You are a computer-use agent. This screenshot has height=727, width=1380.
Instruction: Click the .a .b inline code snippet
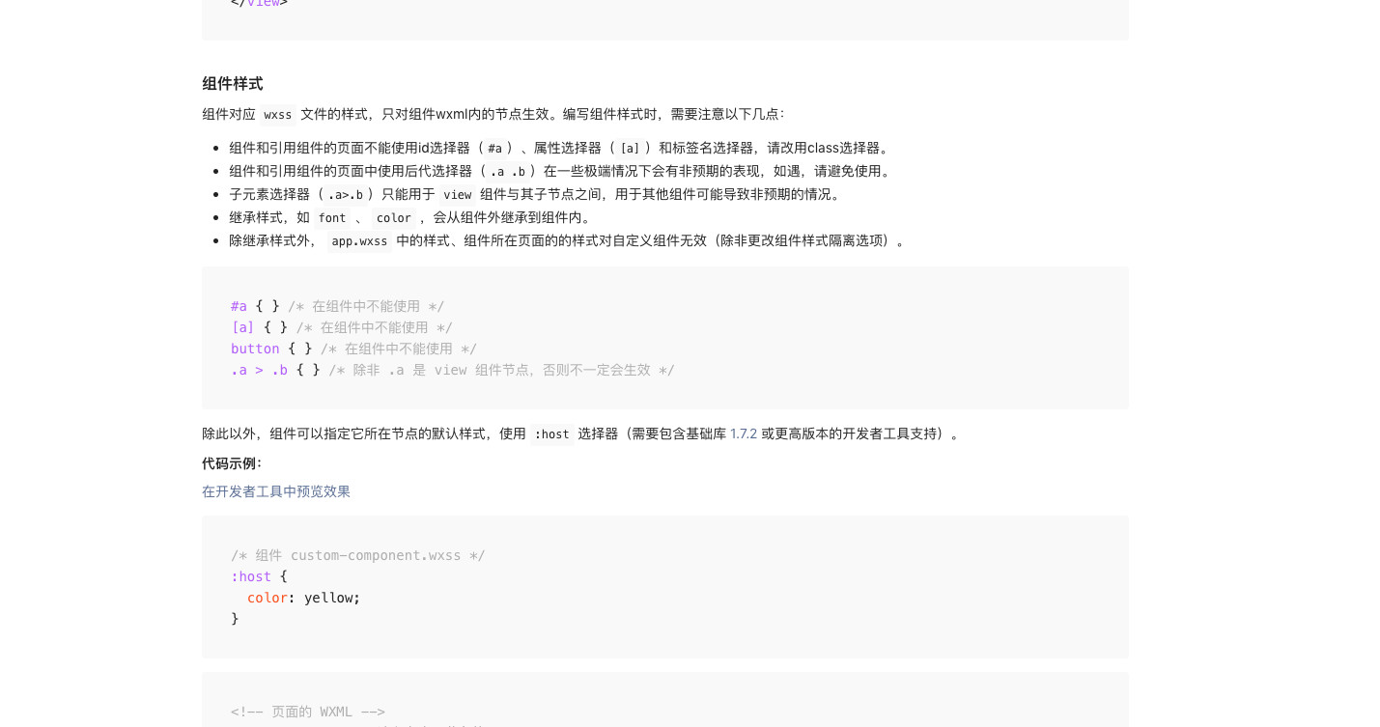tap(507, 172)
